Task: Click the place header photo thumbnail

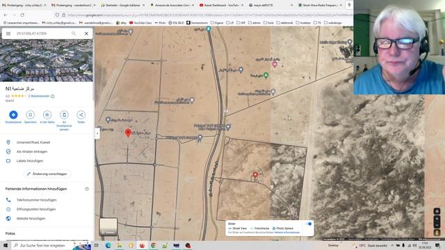Action: click(x=47, y=60)
